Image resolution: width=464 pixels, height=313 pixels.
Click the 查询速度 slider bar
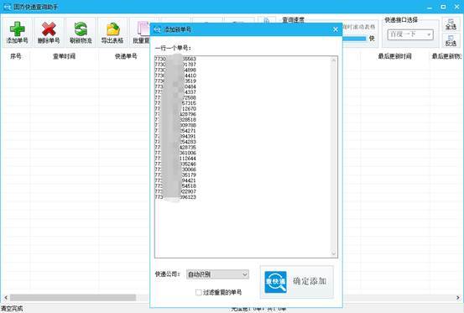354,39
